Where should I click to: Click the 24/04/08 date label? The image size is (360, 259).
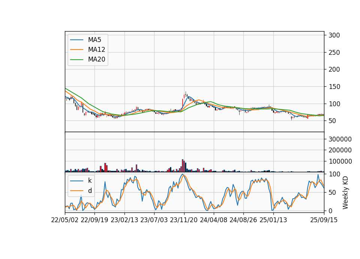[x=213, y=220]
